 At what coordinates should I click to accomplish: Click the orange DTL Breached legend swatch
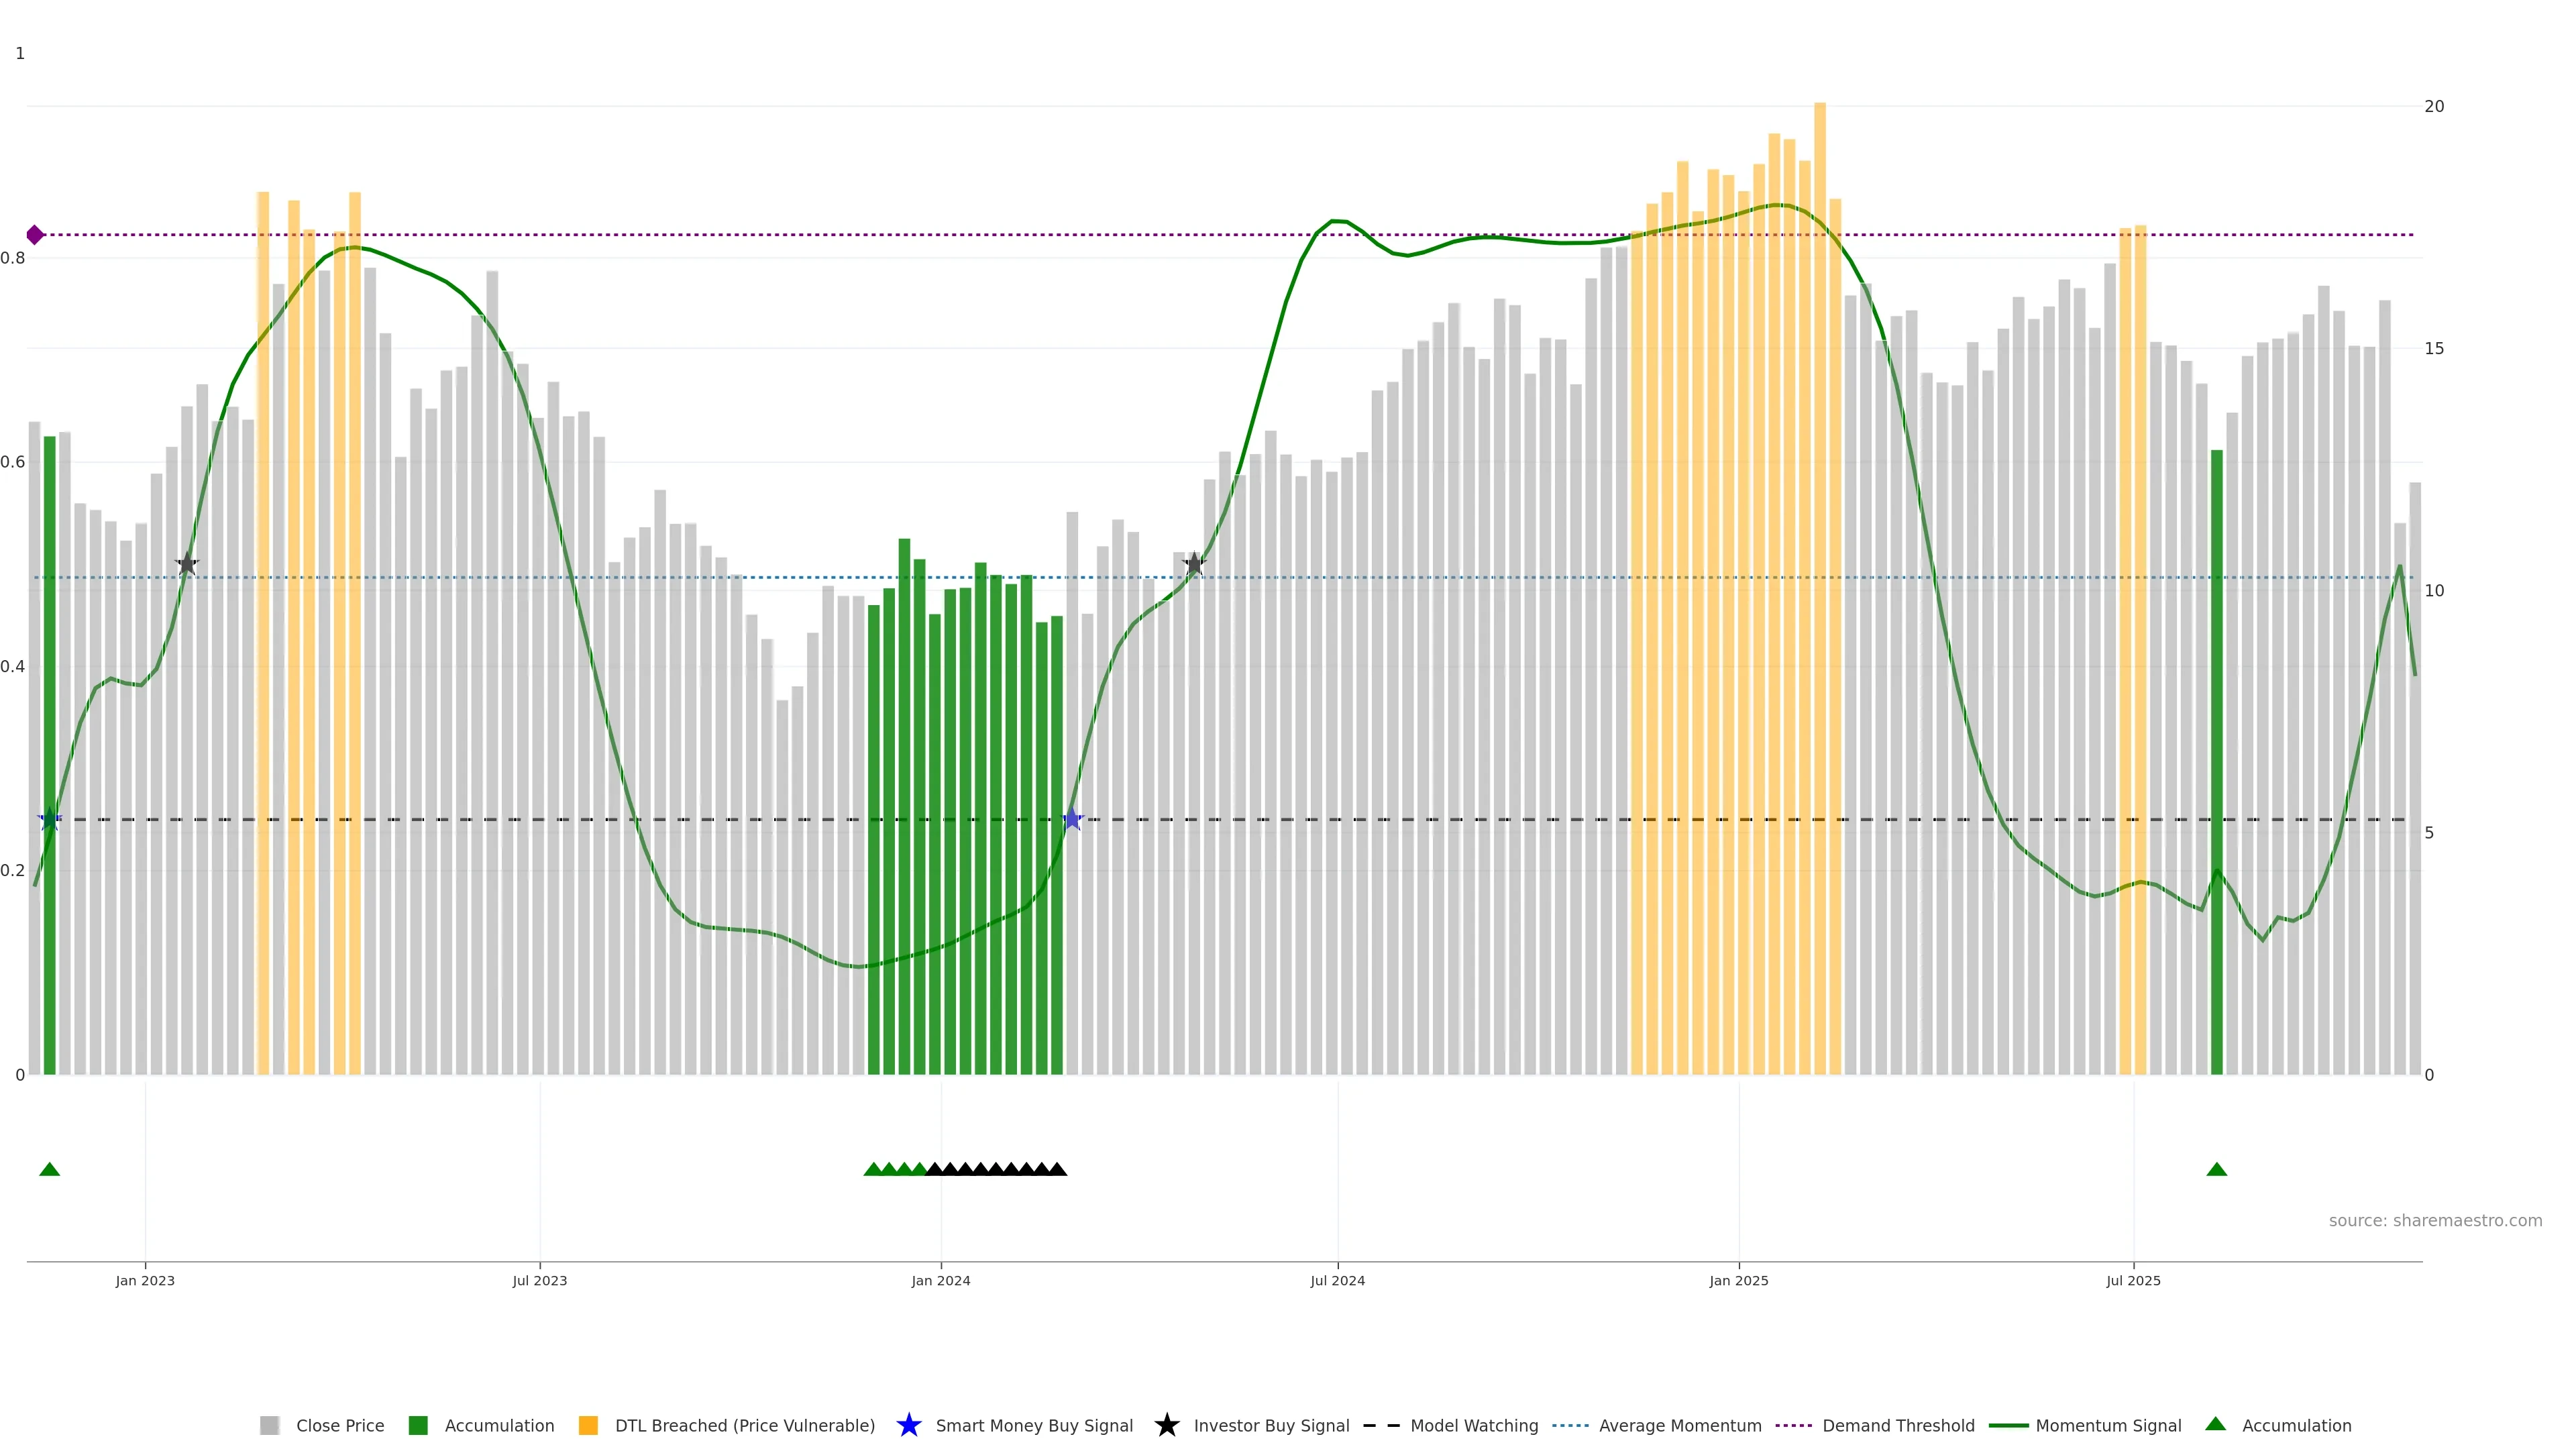[588, 1425]
